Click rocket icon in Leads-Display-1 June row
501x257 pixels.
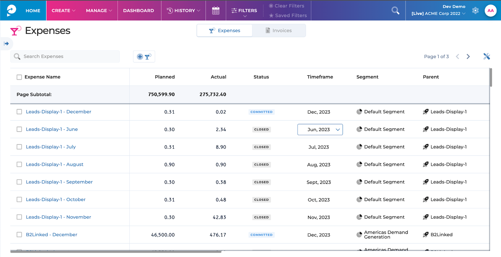tap(426, 129)
